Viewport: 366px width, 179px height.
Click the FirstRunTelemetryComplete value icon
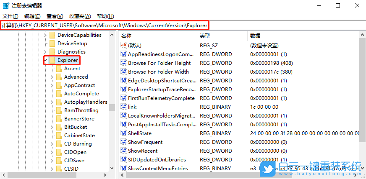click(x=124, y=98)
